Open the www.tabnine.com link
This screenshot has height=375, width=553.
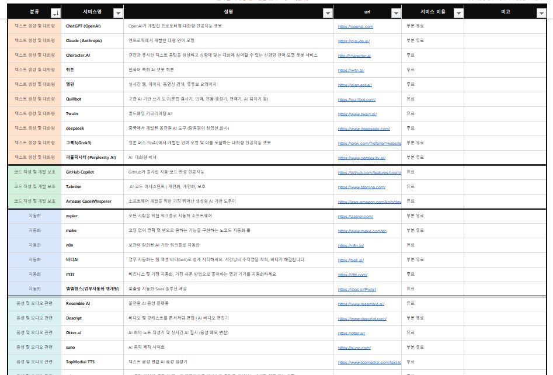click(361, 187)
